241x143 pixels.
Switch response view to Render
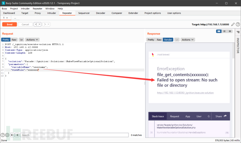click(x=168, y=40)
